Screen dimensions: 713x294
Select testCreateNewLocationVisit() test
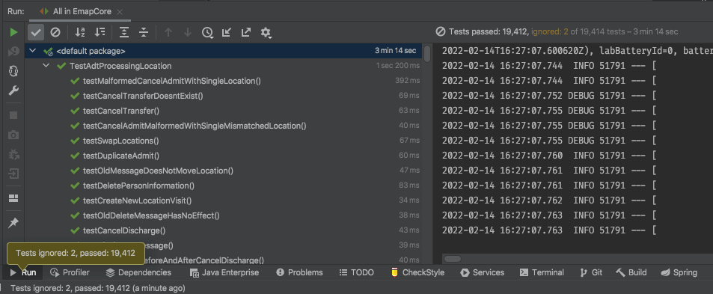[x=223, y=200]
